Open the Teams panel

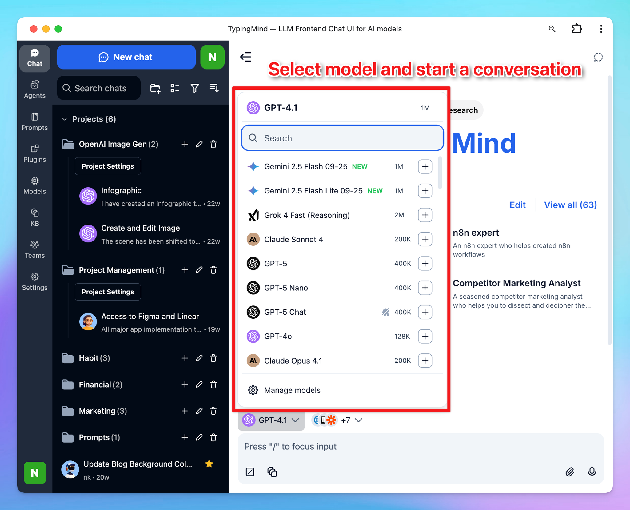[34, 249]
